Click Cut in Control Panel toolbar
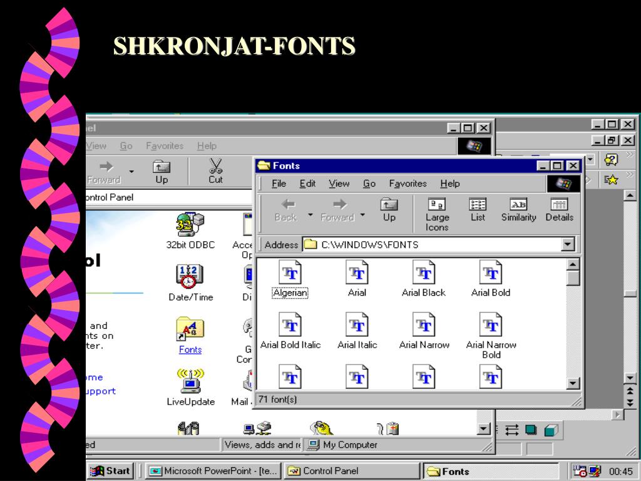 [215, 172]
